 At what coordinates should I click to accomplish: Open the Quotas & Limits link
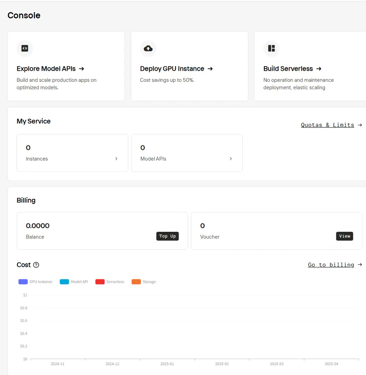pos(327,125)
